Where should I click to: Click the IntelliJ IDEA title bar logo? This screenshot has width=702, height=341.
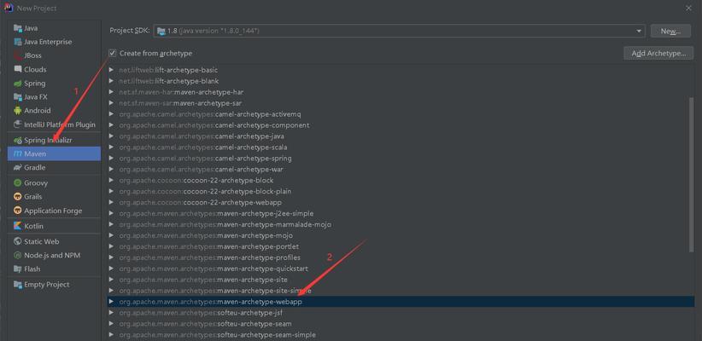(x=9, y=8)
